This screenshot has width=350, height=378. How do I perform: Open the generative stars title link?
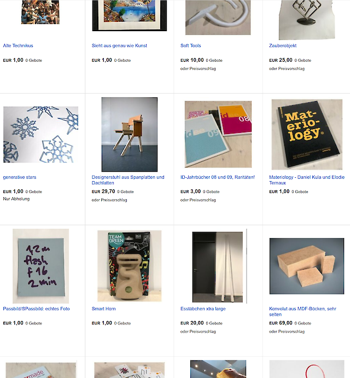[x=20, y=177]
